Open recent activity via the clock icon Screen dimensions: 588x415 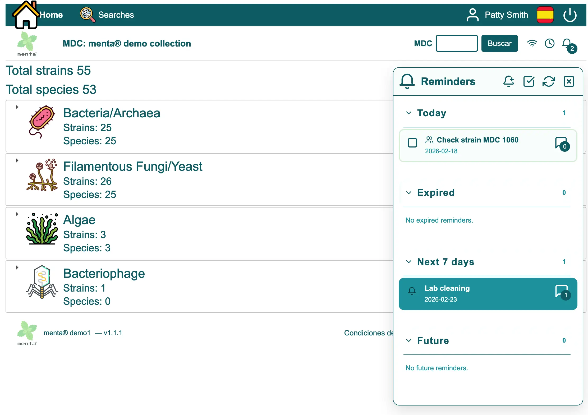coord(549,43)
